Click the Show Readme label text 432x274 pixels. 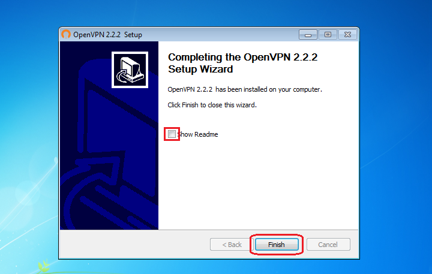[198, 134]
